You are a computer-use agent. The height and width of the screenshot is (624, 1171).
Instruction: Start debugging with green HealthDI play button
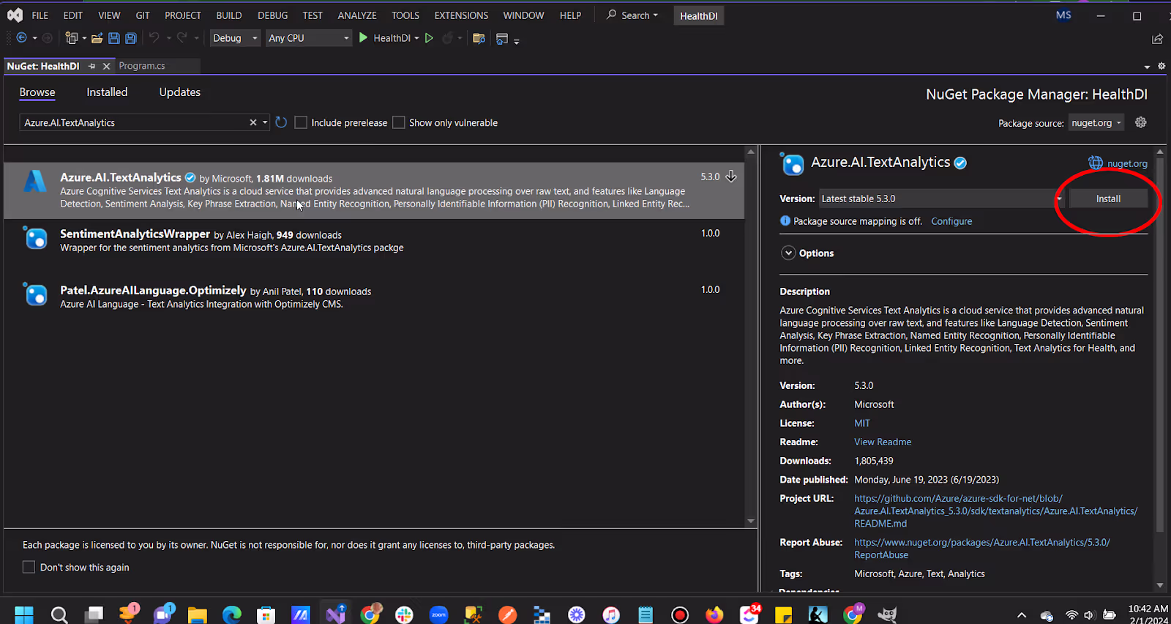pos(364,37)
